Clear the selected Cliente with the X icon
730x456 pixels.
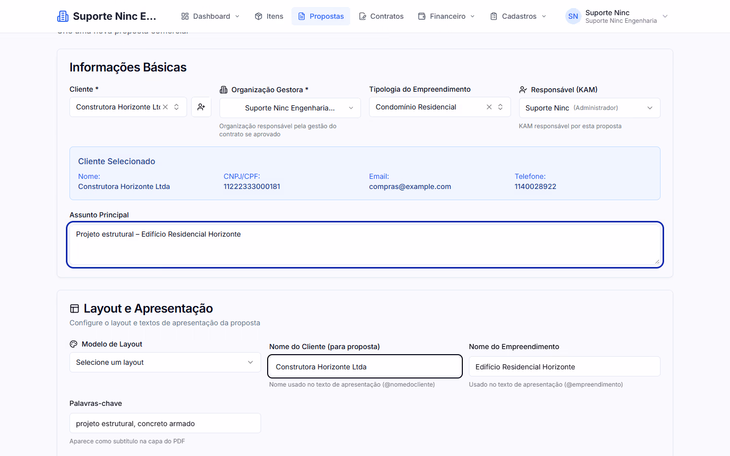[165, 107]
